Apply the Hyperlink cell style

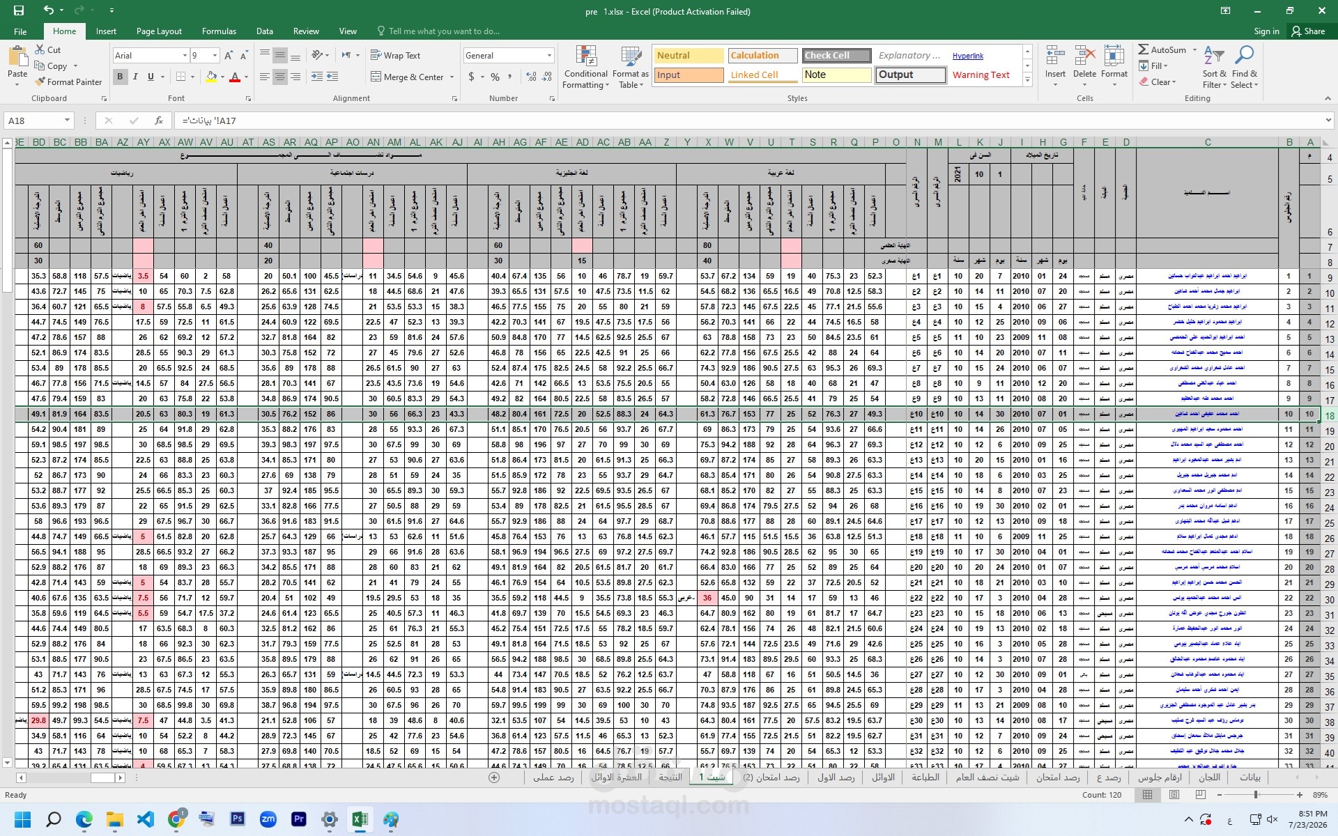(x=968, y=56)
